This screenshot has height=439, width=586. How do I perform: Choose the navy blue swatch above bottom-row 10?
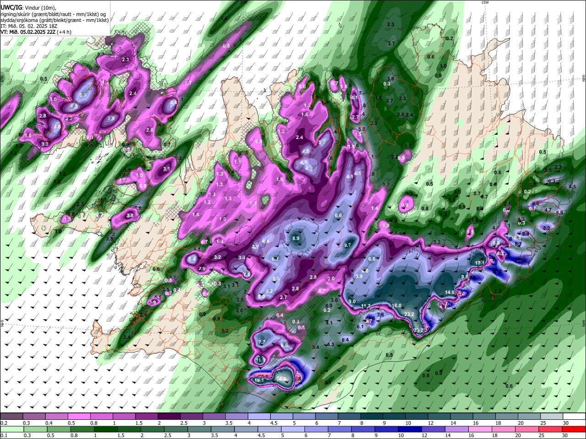409,429
